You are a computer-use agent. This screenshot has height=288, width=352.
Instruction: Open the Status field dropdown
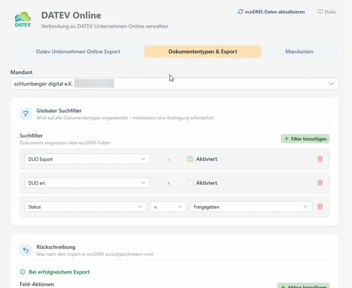click(x=86, y=207)
